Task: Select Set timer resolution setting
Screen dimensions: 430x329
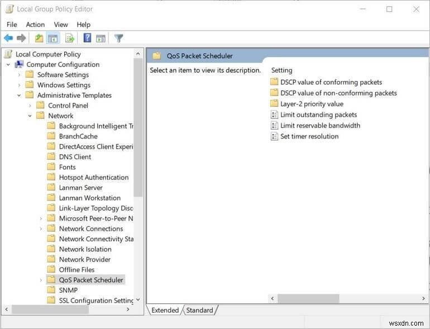Action: pyautogui.click(x=309, y=136)
